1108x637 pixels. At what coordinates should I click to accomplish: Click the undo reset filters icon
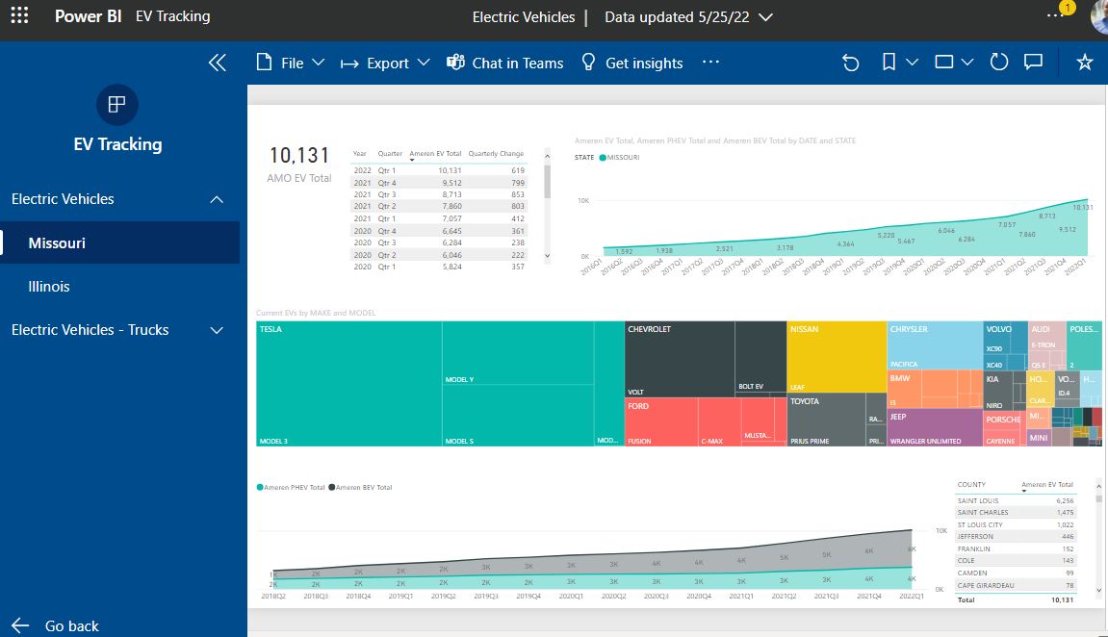pyautogui.click(x=850, y=63)
